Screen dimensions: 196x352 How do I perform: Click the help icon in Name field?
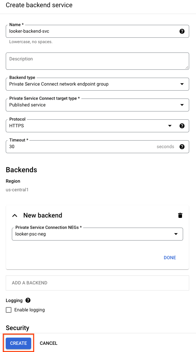[182, 31]
